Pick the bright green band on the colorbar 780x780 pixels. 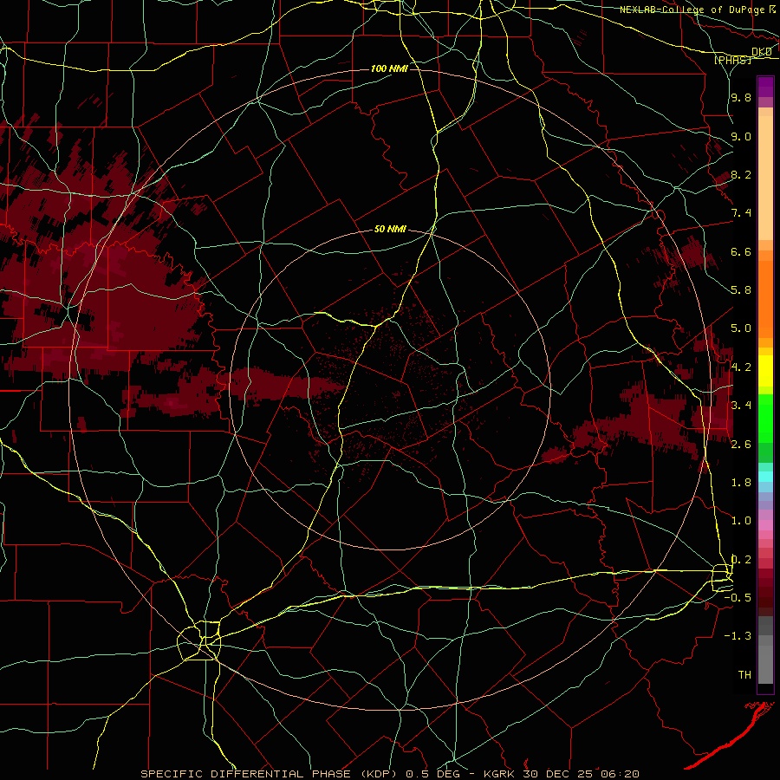pyautogui.click(x=765, y=418)
